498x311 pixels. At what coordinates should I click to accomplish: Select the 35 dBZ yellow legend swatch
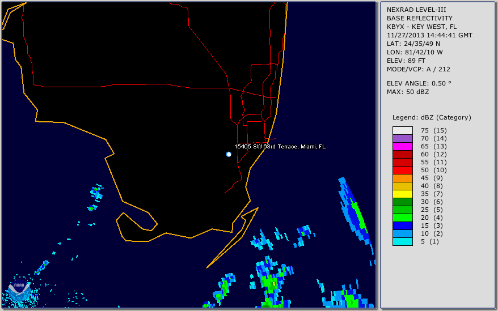[402, 194]
